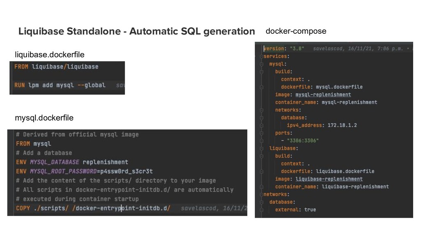Open the underlined mysql-replenishment image link

(323, 95)
